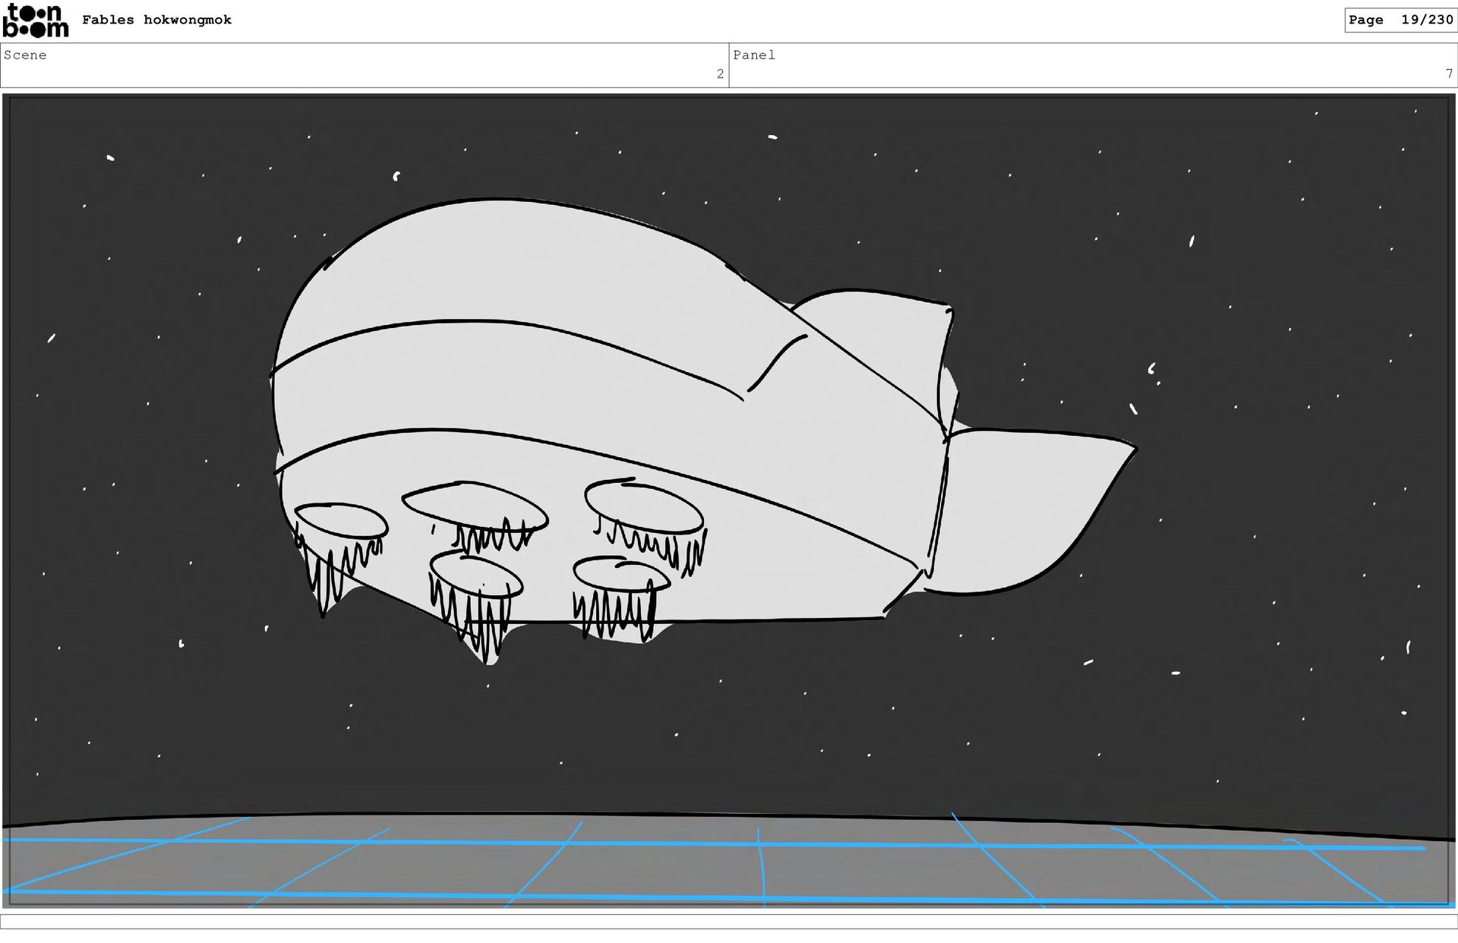Select the Panel header label
1458x943 pixels.
[x=753, y=55]
